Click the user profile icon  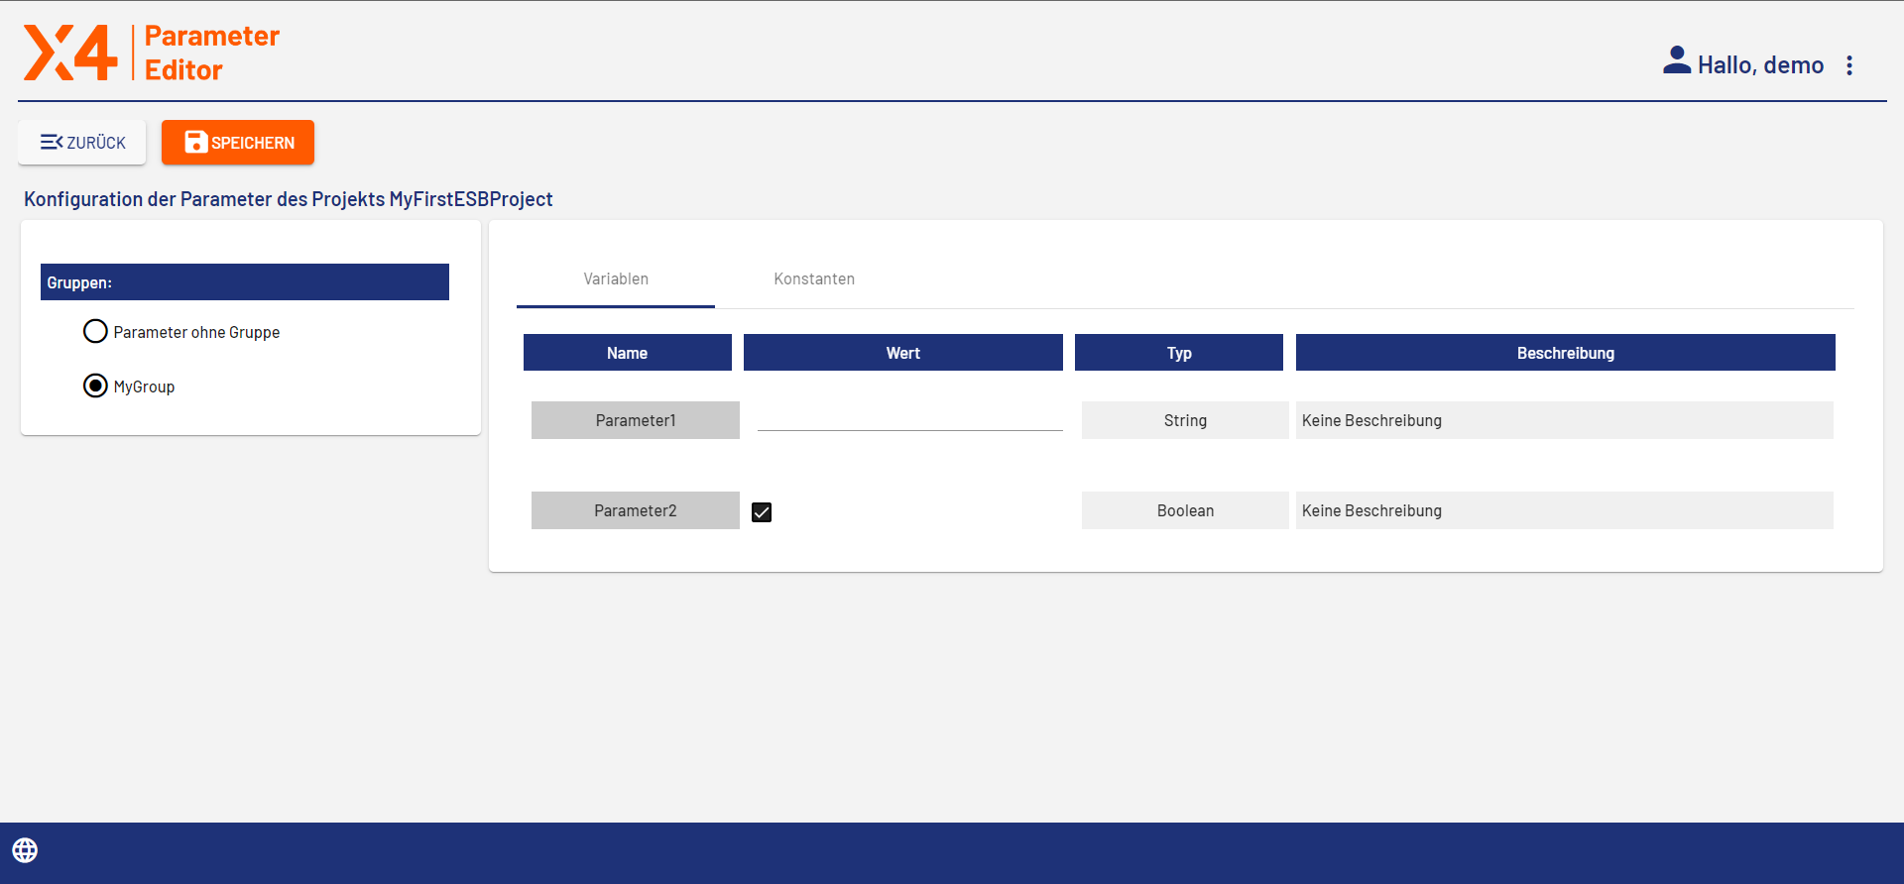click(1676, 61)
